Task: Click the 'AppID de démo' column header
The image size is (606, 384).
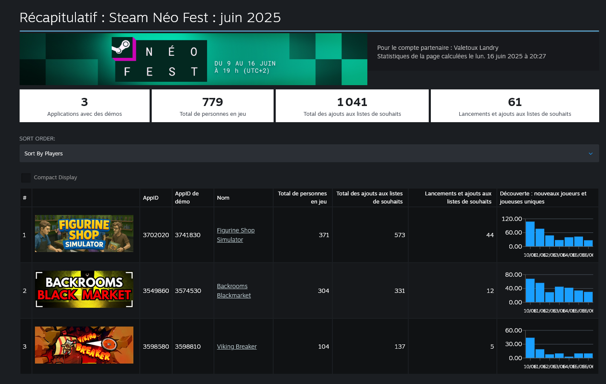Action: click(187, 198)
